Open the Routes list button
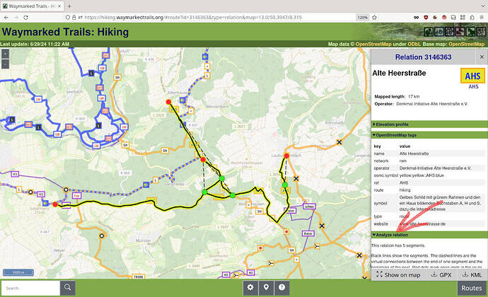The height and width of the screenshot is (297, 488). click(x=472, y=288)
